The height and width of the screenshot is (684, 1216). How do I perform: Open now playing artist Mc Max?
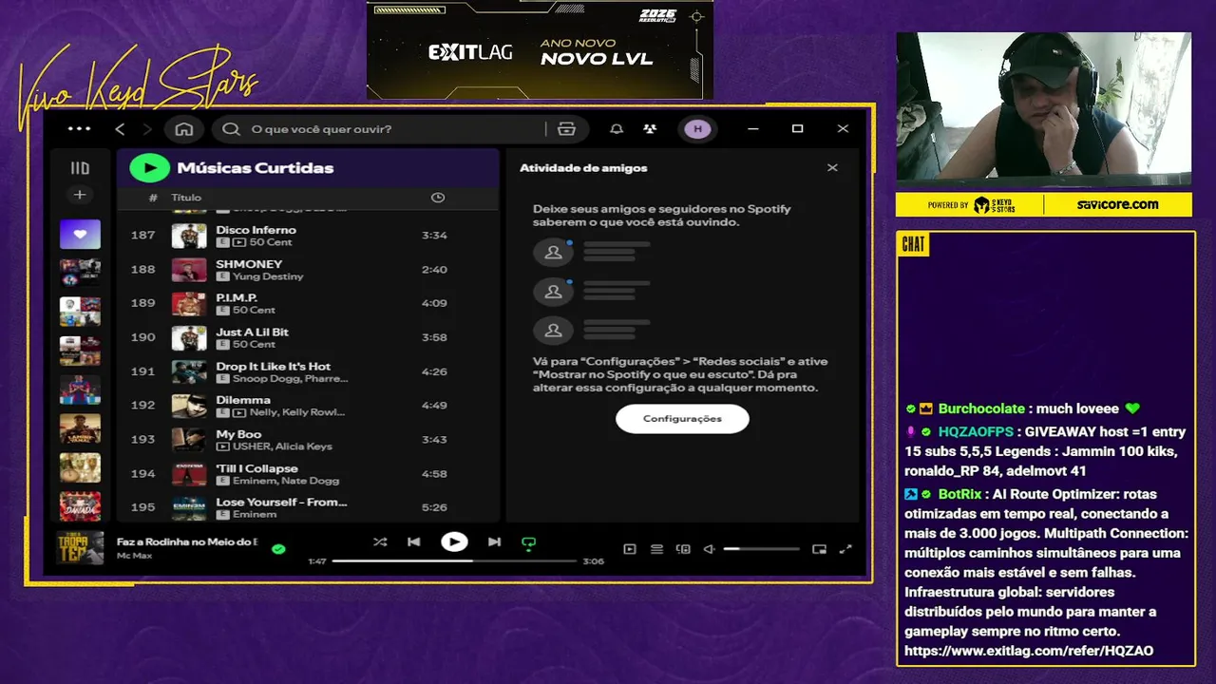point(134,555)
